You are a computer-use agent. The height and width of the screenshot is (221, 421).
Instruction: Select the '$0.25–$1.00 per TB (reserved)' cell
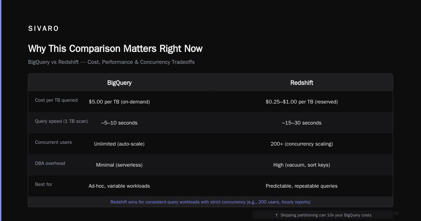coord(302,102)
